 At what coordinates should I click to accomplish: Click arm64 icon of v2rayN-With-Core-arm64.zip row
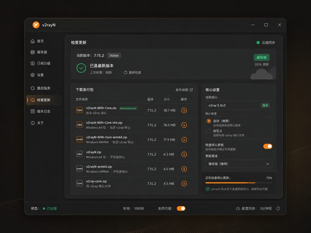pyautogui.click(x=80, y=139)
